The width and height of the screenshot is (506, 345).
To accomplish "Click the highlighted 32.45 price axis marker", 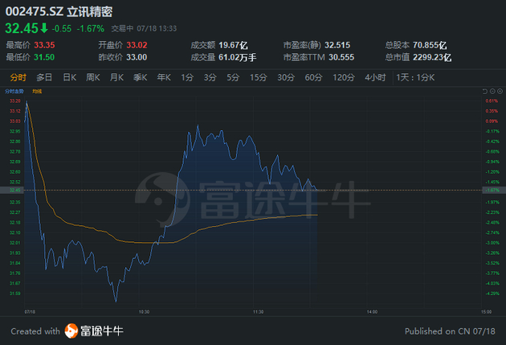I will 12,190.
